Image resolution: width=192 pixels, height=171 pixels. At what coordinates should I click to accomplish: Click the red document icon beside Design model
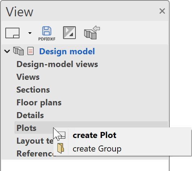click(x=30, y=51)
